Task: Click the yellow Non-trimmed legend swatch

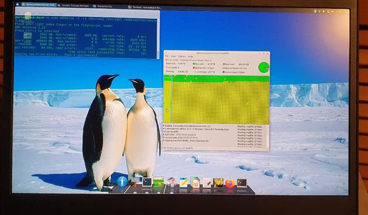Action: click(224, 68)
